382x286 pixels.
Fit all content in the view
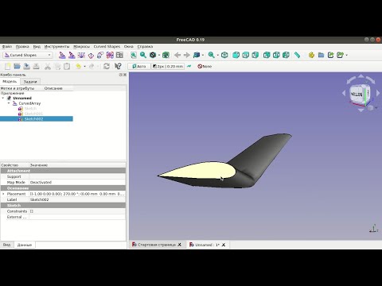pos(134,55)
